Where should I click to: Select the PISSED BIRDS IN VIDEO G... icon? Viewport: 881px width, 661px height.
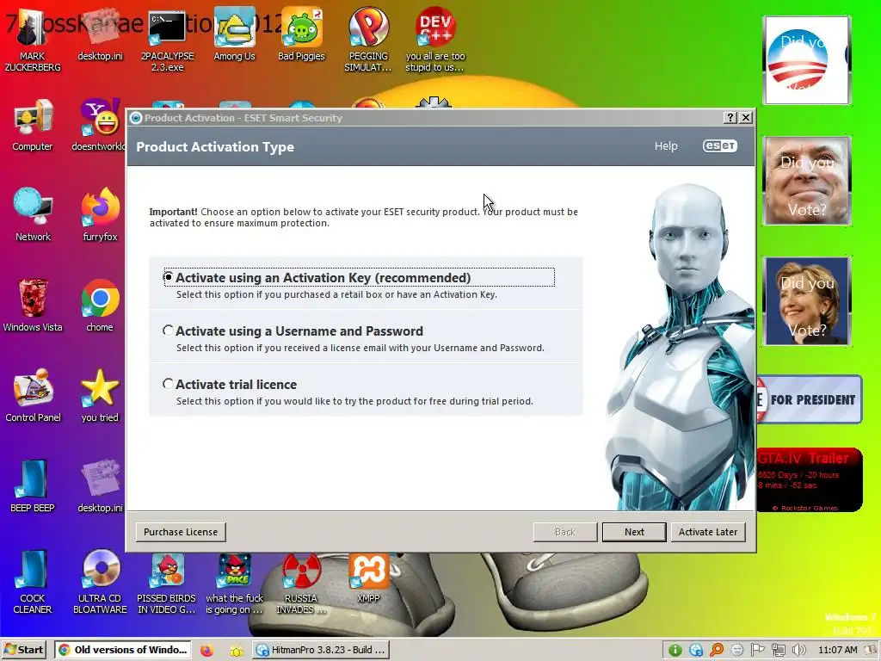coord(167,583)
